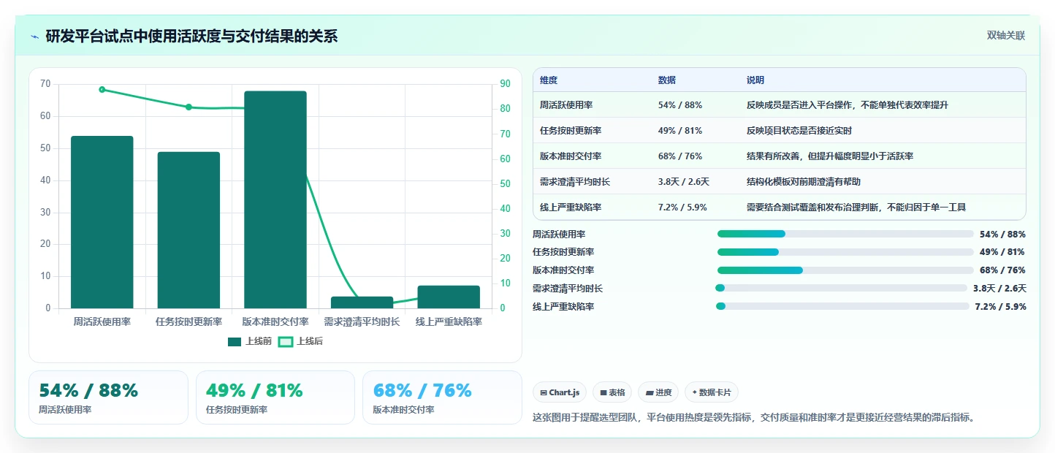Click the lightning icon beside the title
Screen dimensions: 1055x453
[x=35, y=37]
